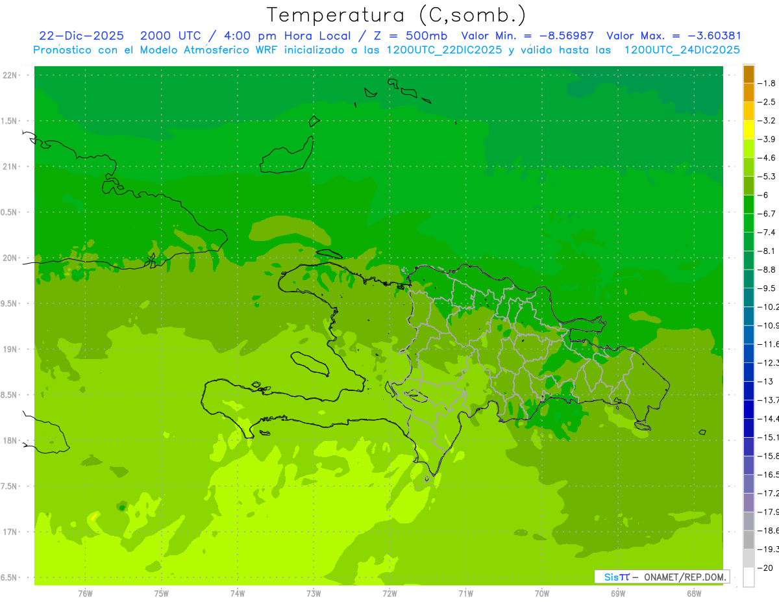The height and width of the screenshot is (602, 779).
Task: Click the teal swatch between -9.5 and -10.2
Action: point(748,297)
